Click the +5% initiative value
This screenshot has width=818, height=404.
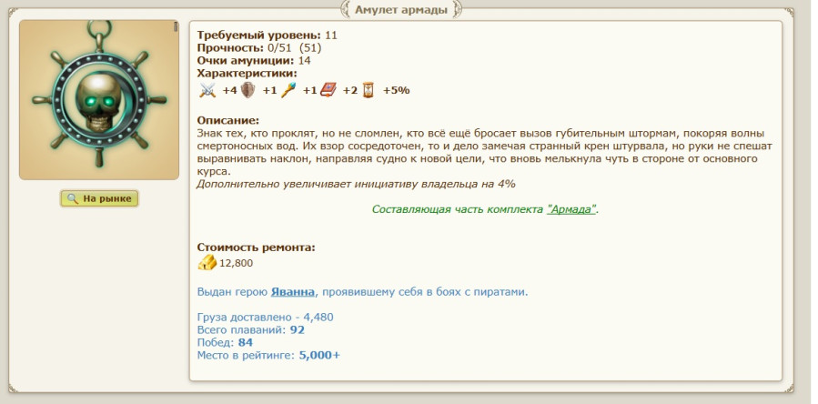tap(397, 90)
